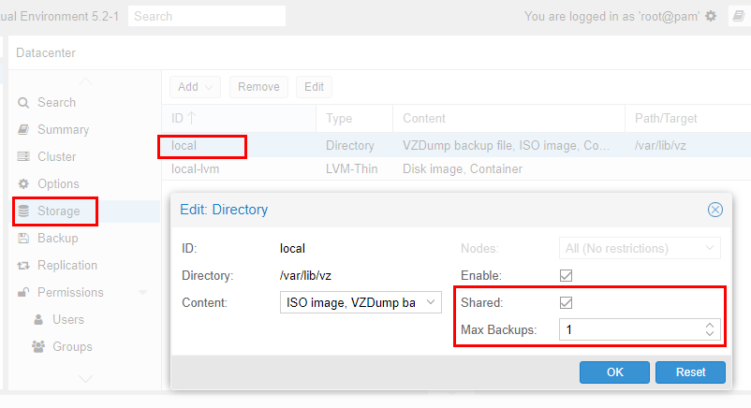The height and width of the screenshot is (408, 751).
Task: Increase Max Backups with spinner up arrow
Action: tap(710, 325)
